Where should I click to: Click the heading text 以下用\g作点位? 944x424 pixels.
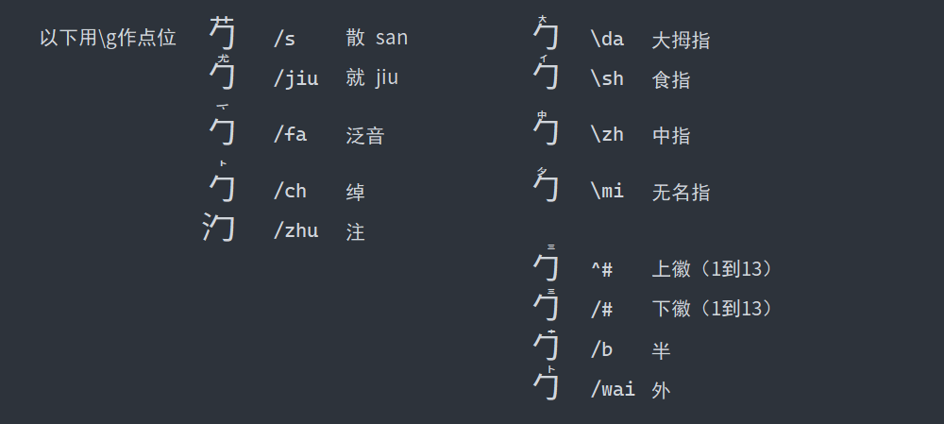(108, 39)
